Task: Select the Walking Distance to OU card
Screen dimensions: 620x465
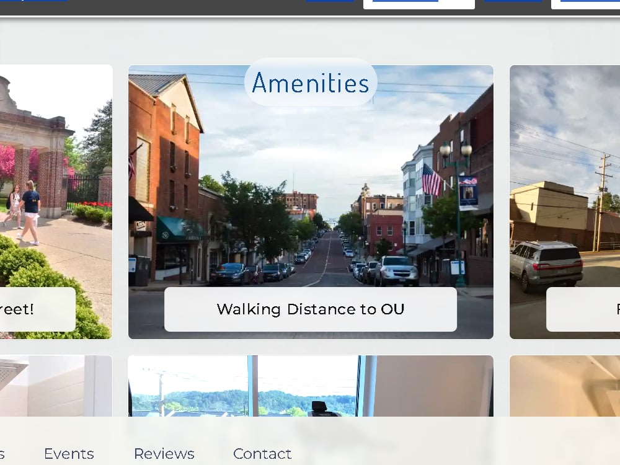Action: click(x=311, y=202)
